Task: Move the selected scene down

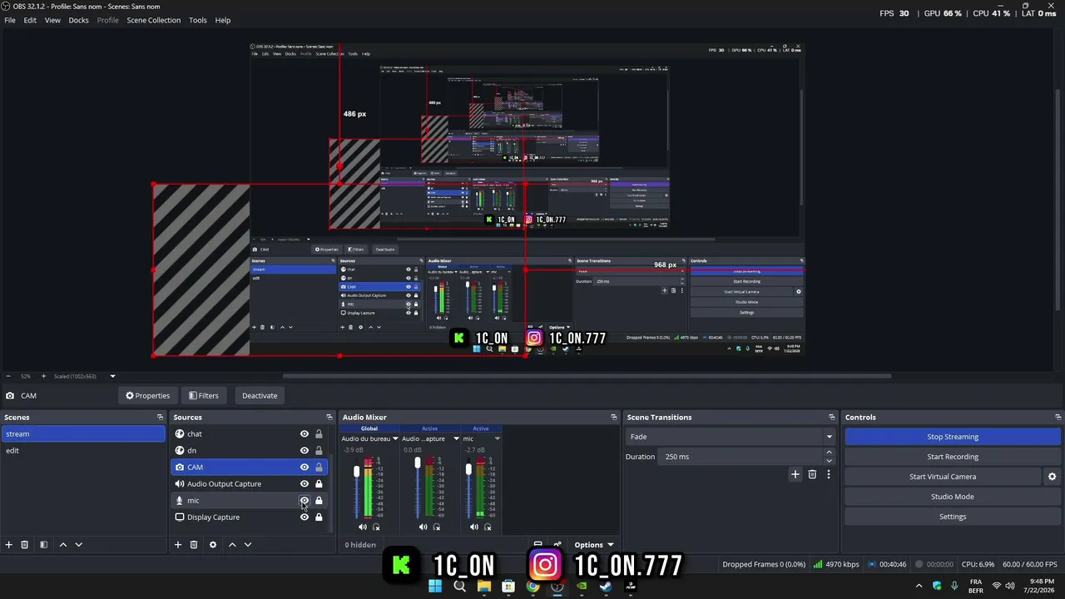Action: pos(78,544)
